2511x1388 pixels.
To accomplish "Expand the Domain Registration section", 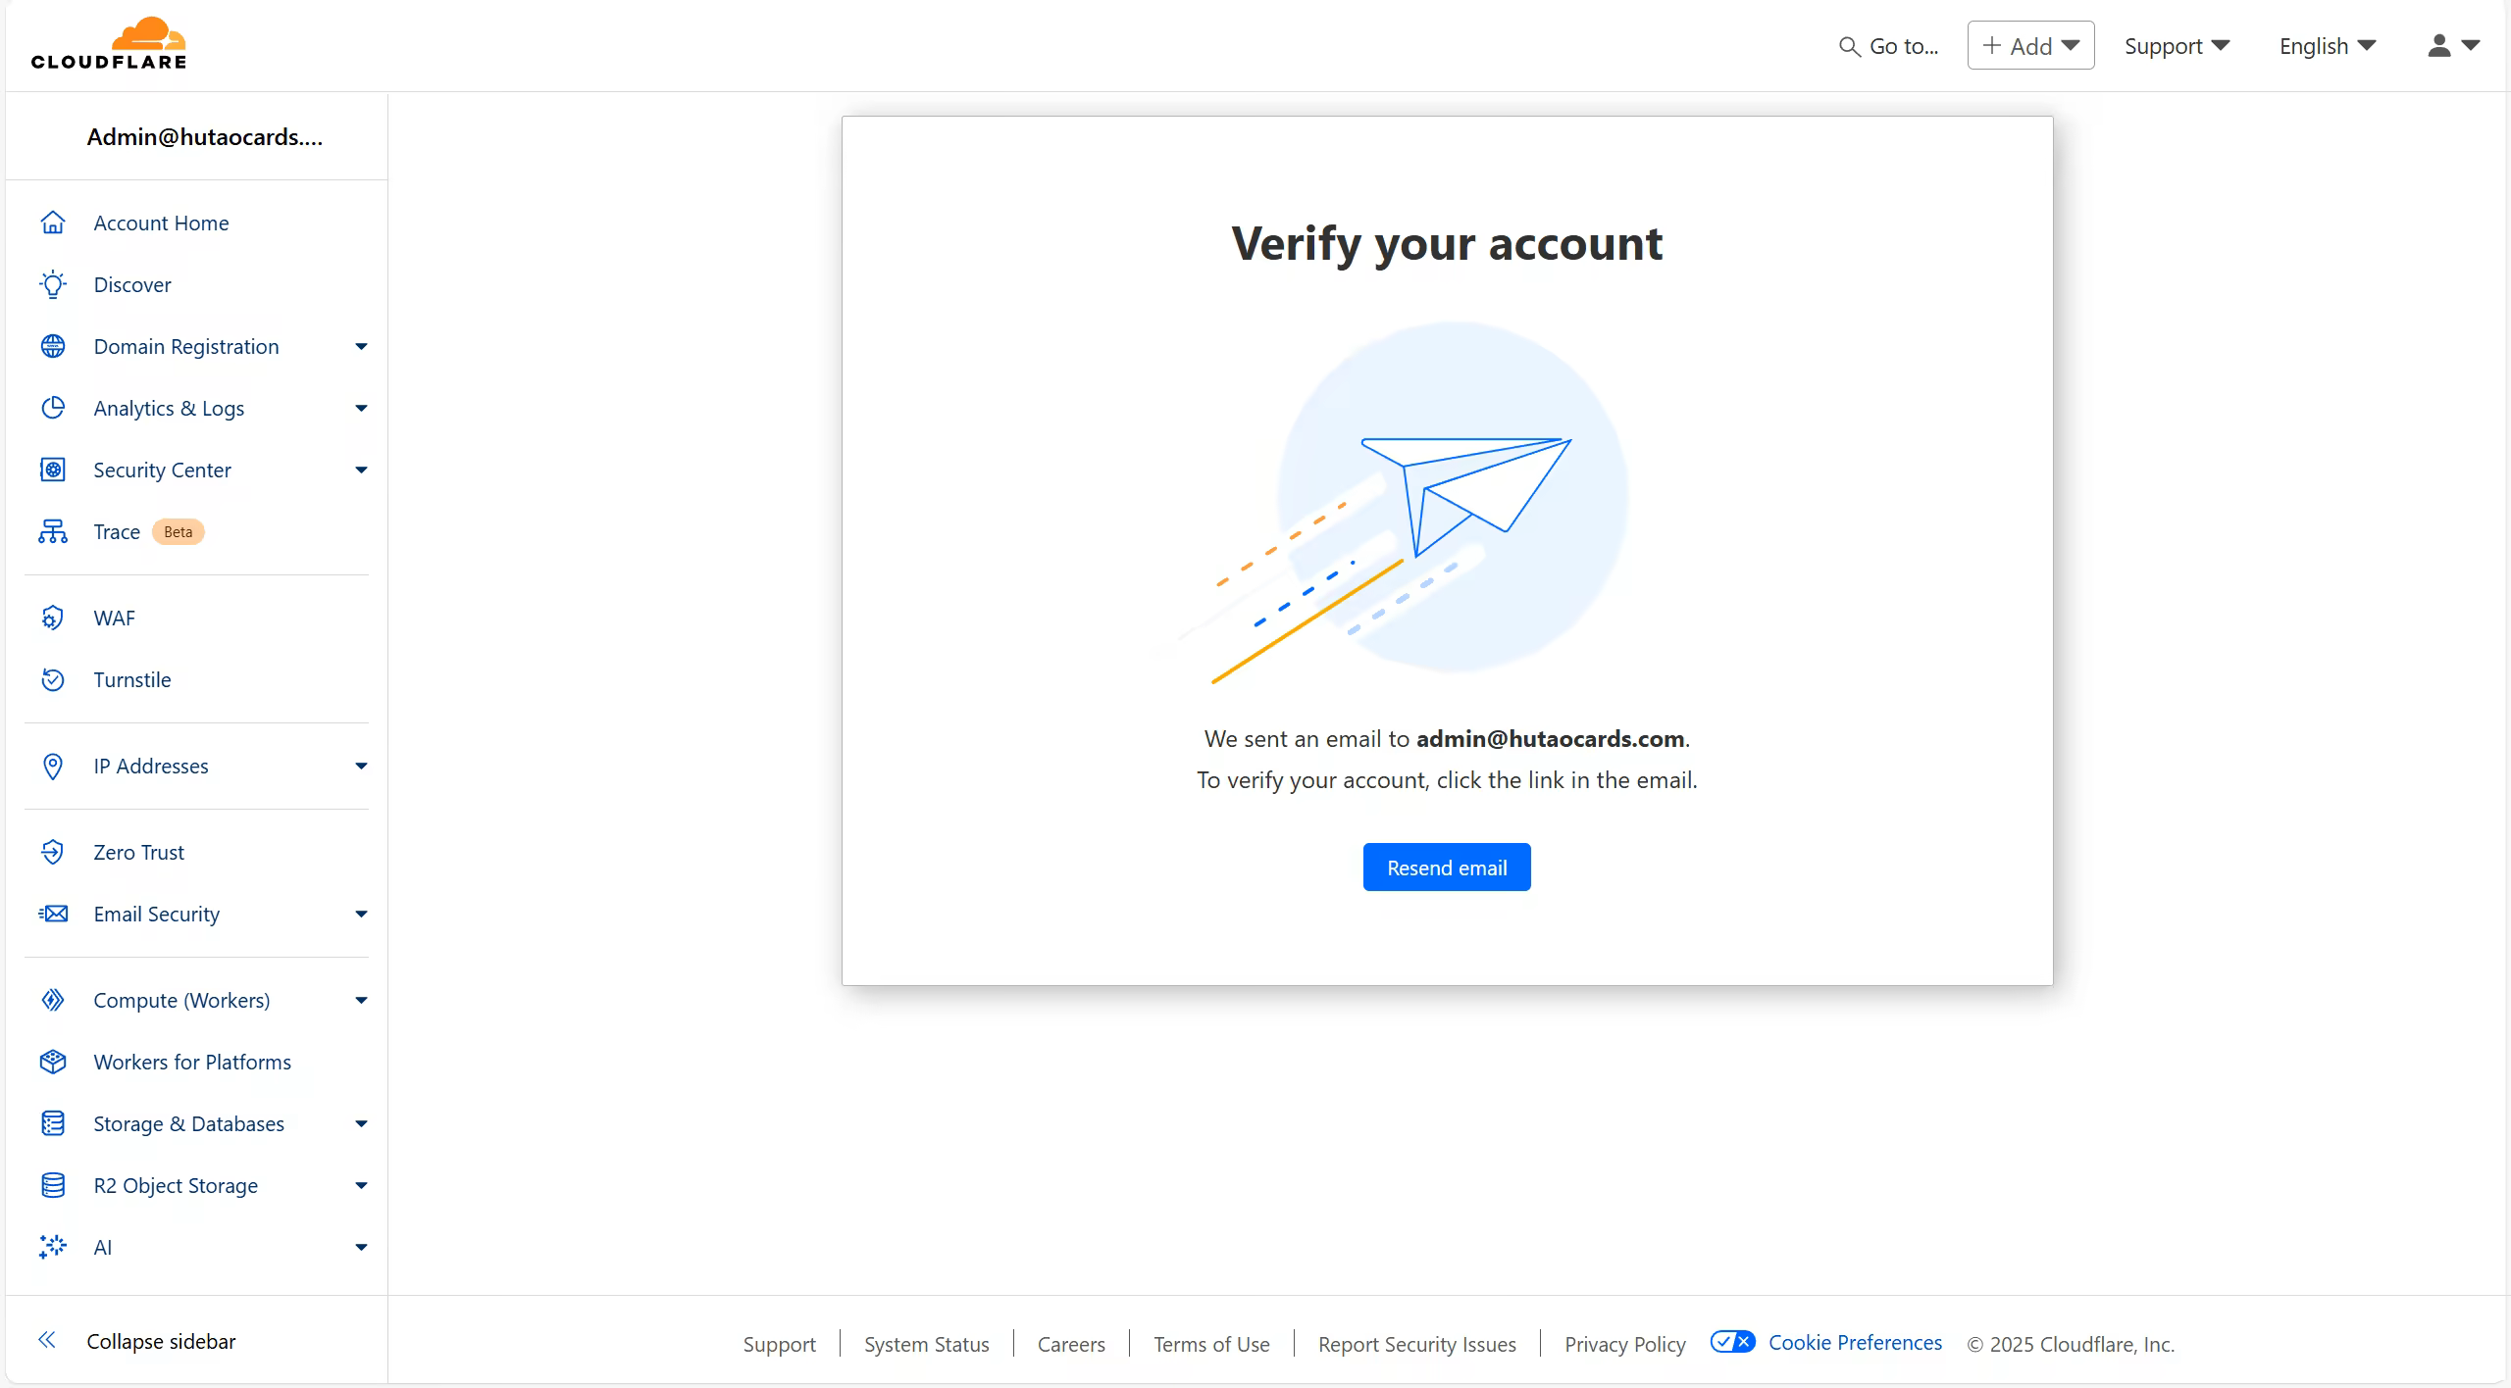I will pos(361,347).
